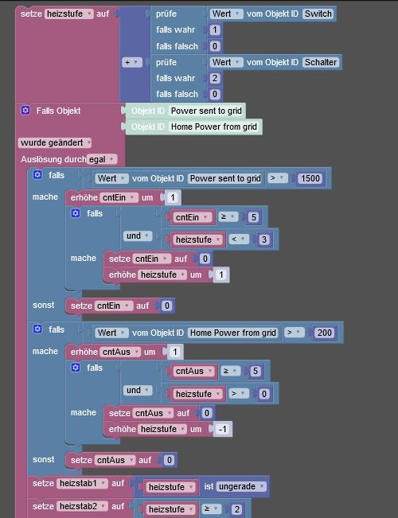
Task: Open 'ungerade' dropdown in heizstab1 block
Action: click(241, 487)
